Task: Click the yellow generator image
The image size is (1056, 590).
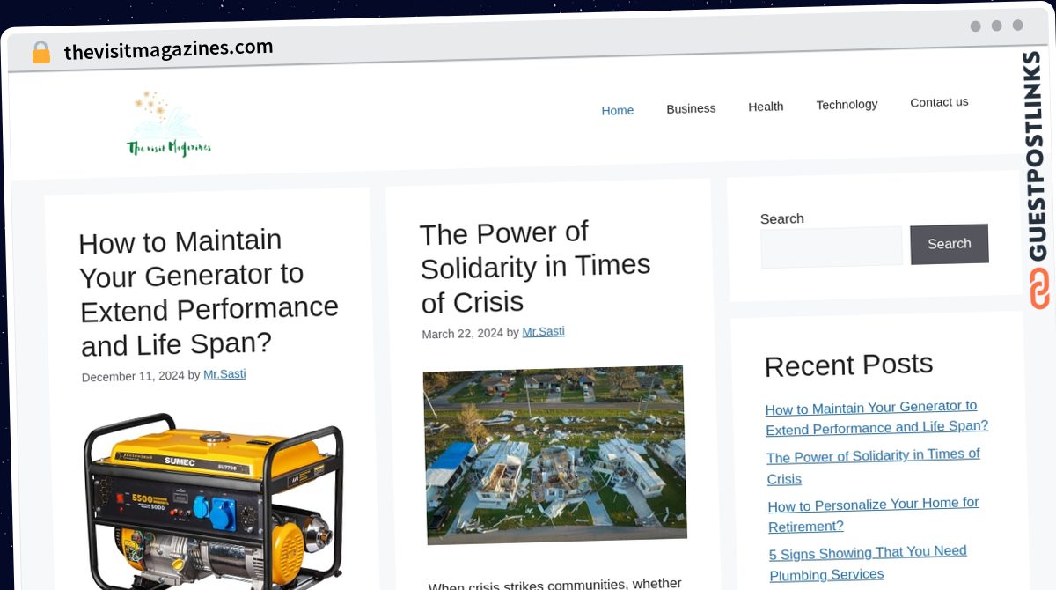Action: tap(214, 500)
